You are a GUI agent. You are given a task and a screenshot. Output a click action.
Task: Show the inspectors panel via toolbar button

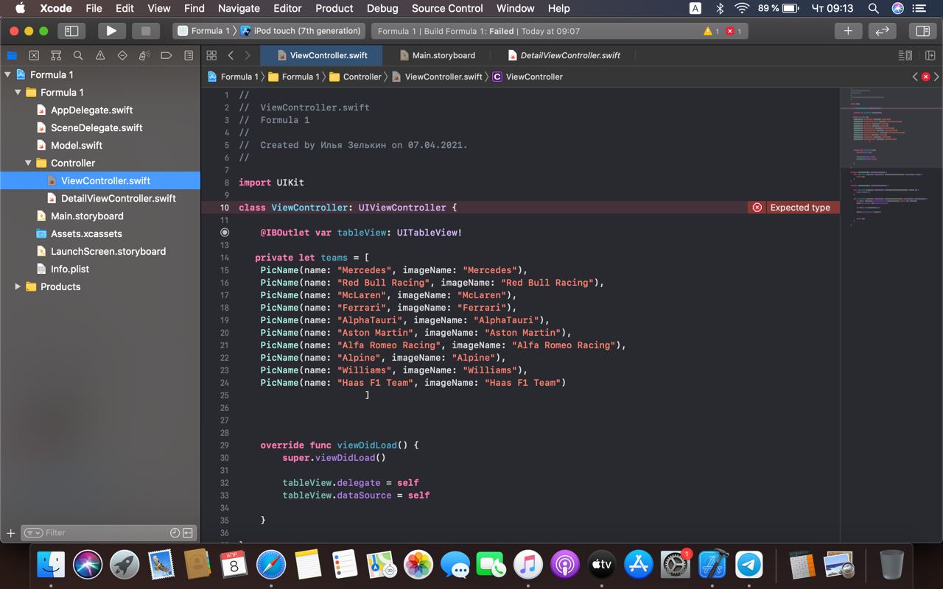922,31
